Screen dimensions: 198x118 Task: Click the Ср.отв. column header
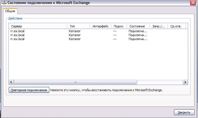[x=177, y=26]
